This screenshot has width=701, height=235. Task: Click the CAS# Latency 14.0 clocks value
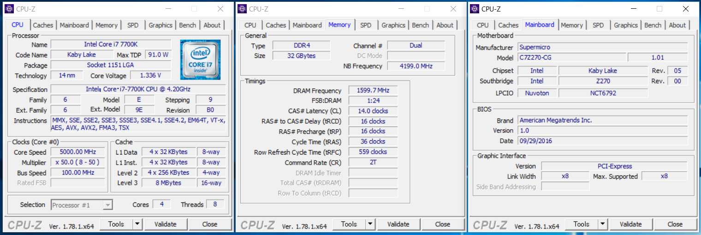coord(373,111)
